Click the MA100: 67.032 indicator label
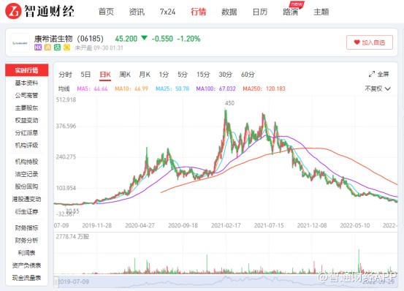The height and width of the screenshot is (291, 404). point(216,88)
